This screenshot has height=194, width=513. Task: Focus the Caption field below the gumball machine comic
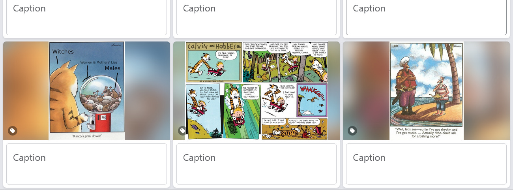point(86,164)
